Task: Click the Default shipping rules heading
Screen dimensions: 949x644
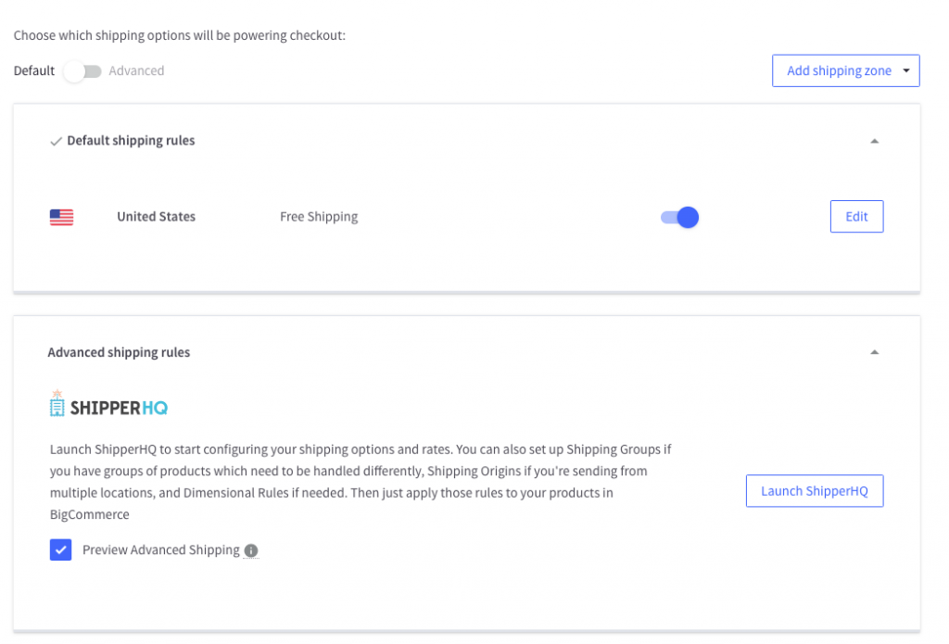Action: (x=131, y=142)
